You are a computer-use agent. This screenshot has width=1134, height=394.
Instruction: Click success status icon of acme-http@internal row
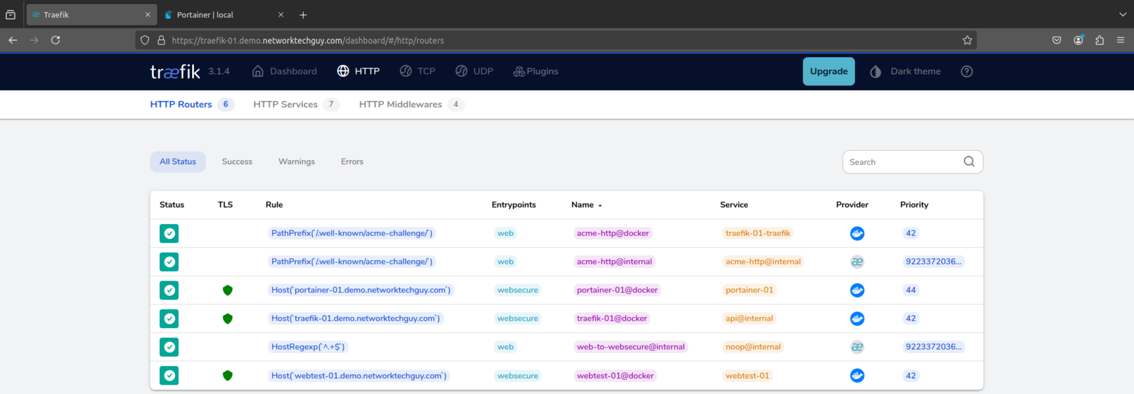click(x=169, y=261)
